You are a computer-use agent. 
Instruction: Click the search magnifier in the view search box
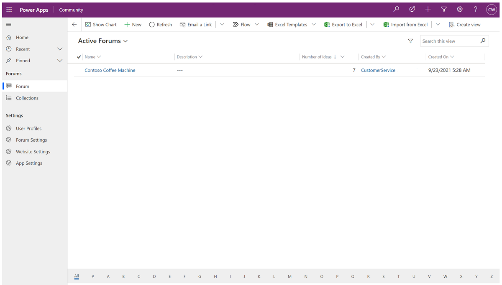(483, 41)
